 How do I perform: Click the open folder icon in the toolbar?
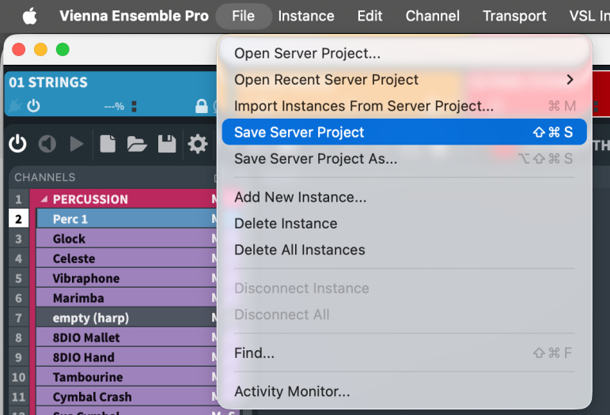pos(137,144)
